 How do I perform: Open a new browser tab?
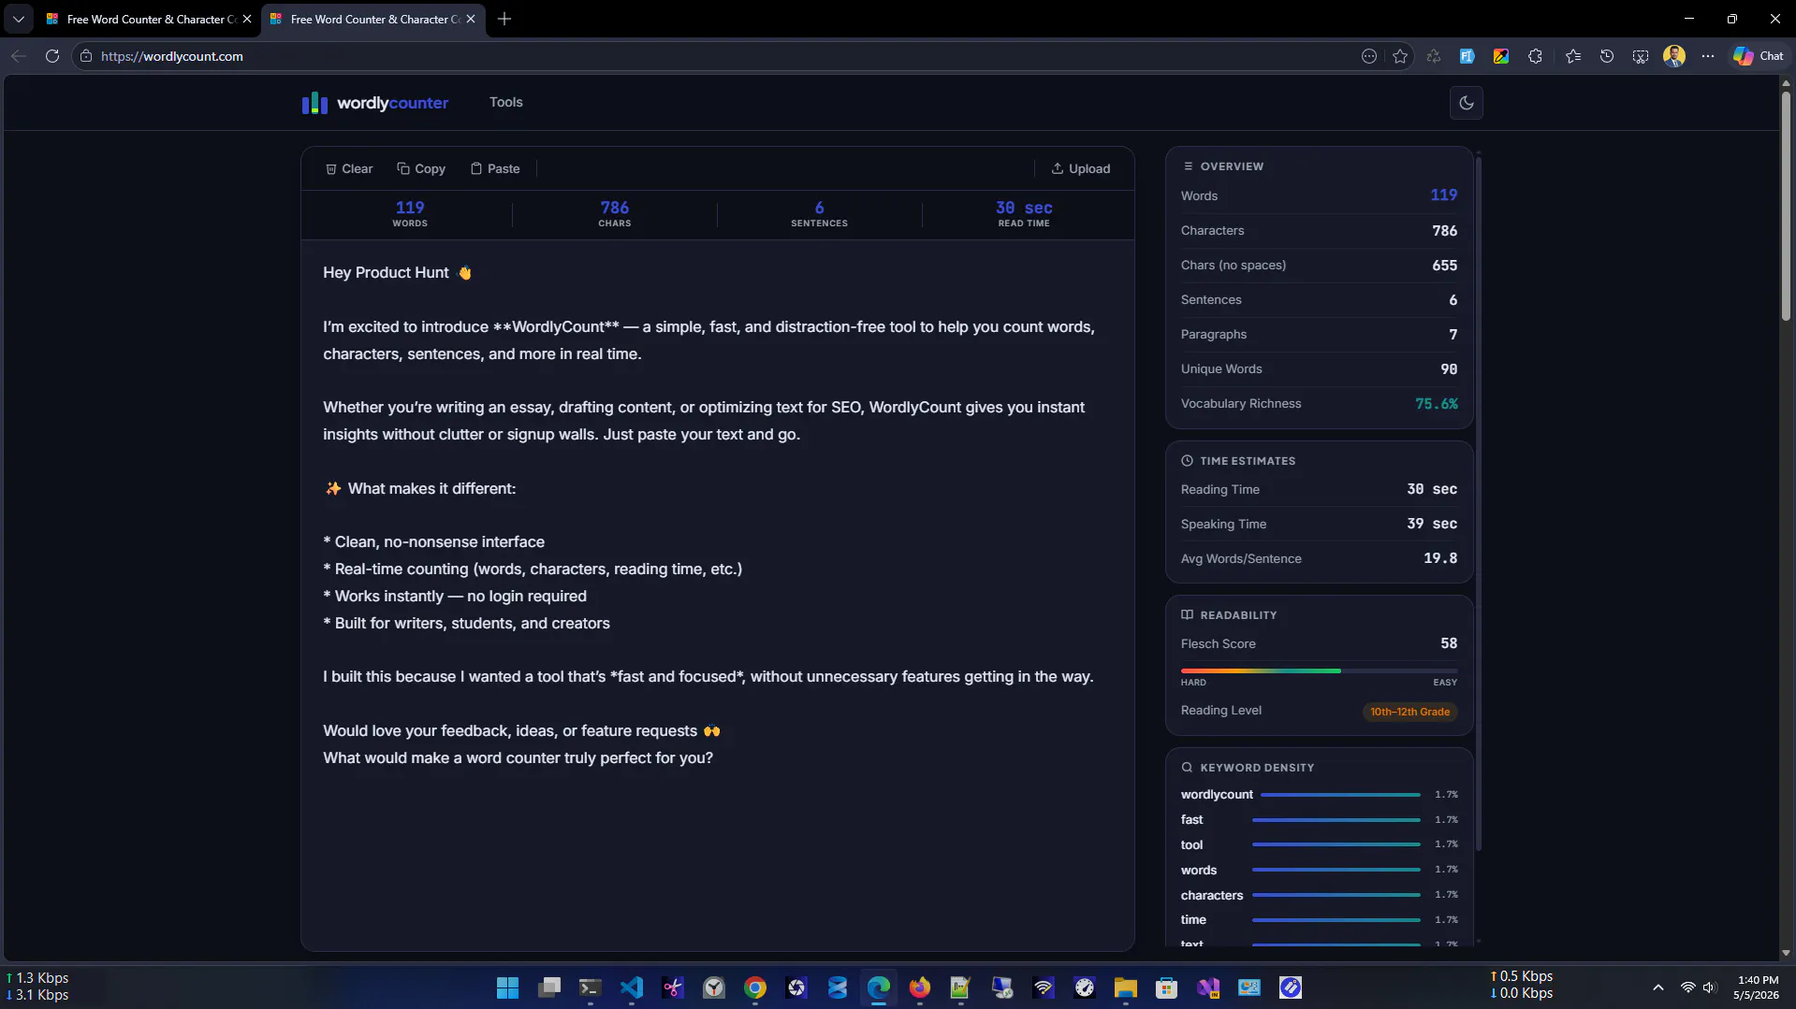click(504, 19)
